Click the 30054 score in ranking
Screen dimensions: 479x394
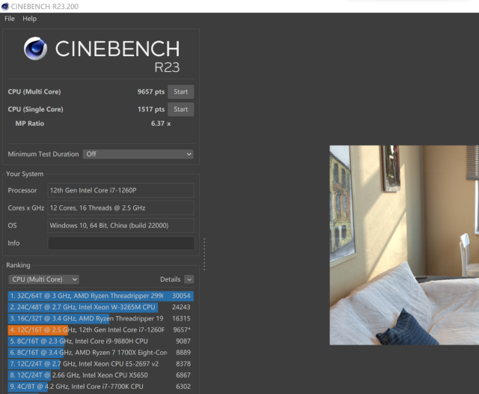181,296
